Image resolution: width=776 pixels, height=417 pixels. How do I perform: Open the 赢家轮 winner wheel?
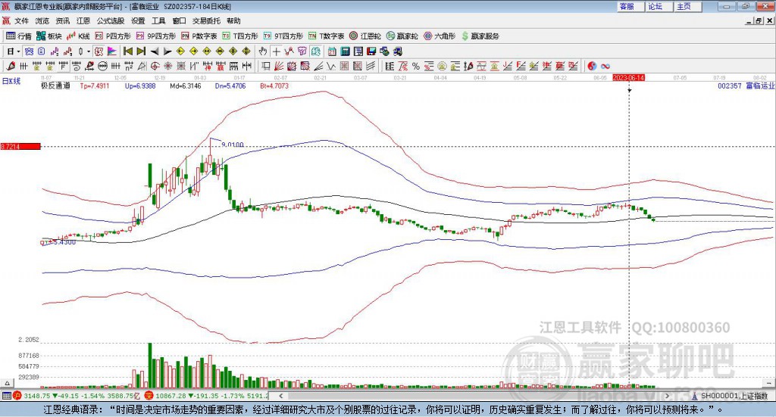pyautogui.click(x=402, y=36)
